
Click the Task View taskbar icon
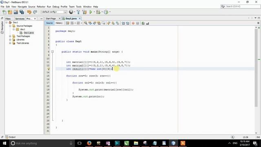click(80, 143)
